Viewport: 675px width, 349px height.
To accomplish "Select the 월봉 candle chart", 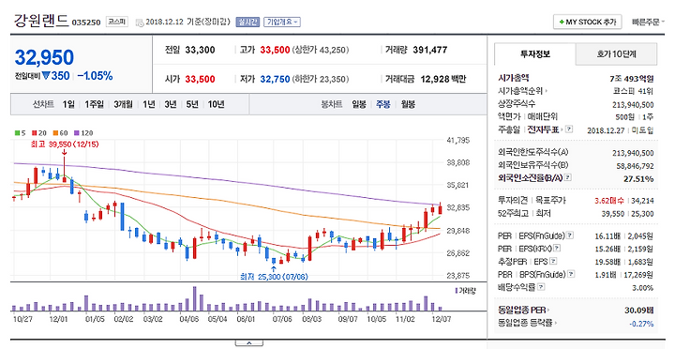I will coord(408,104).
